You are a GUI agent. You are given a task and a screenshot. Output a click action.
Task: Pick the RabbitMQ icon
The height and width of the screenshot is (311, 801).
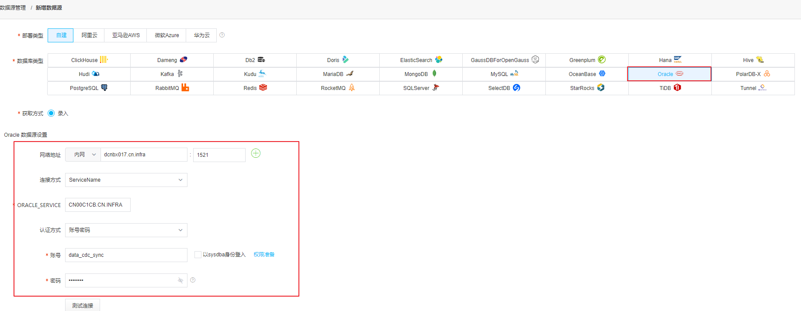click(x=185, y=87)
